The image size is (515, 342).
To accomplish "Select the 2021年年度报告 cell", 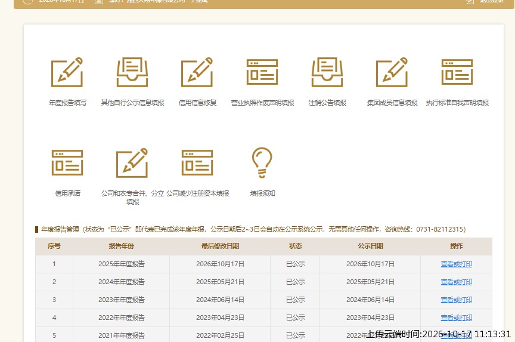I will [121, 335].
